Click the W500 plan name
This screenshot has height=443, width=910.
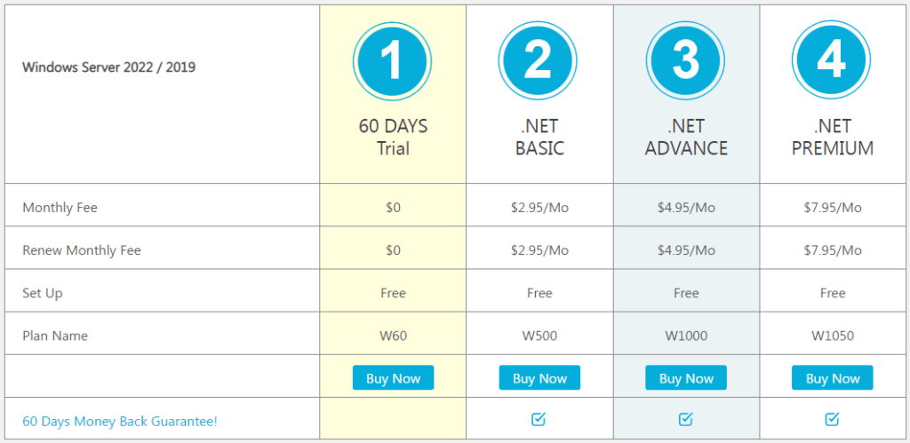coord(539,336)
